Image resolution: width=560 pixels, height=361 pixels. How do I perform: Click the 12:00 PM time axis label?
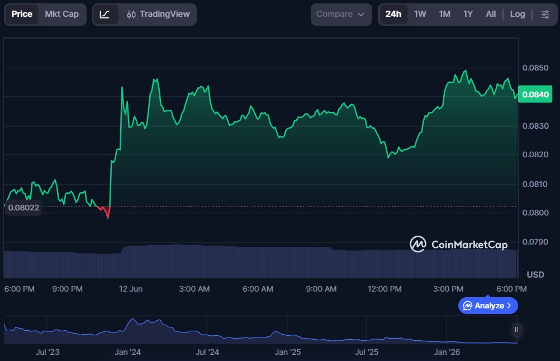point(385,289)
